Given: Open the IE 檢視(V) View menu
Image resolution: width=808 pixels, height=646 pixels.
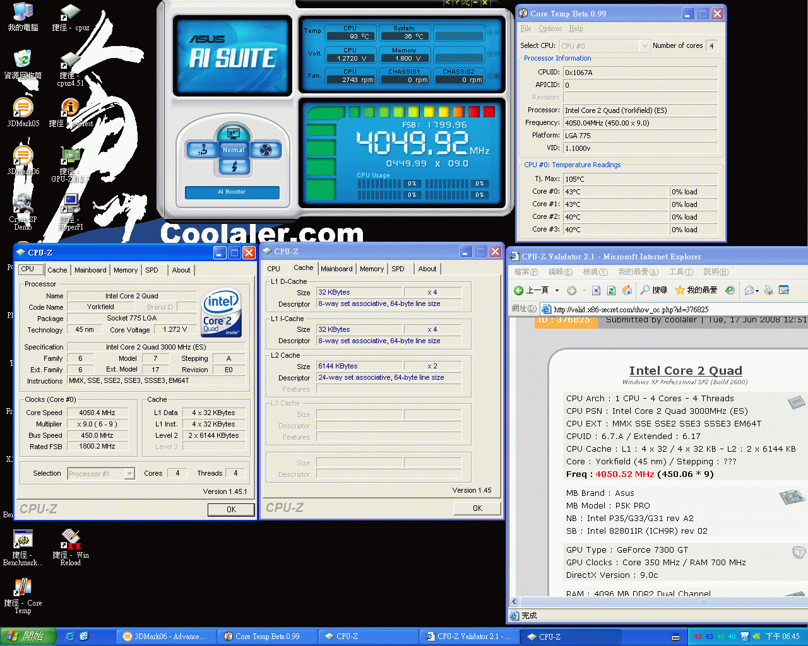Looking at the screenshot, I should (x=595, y=272).
